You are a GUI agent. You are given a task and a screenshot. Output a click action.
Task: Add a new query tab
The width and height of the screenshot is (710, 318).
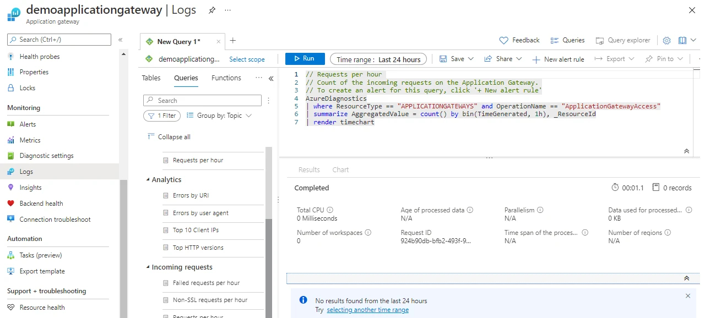[x=233, y=41]
